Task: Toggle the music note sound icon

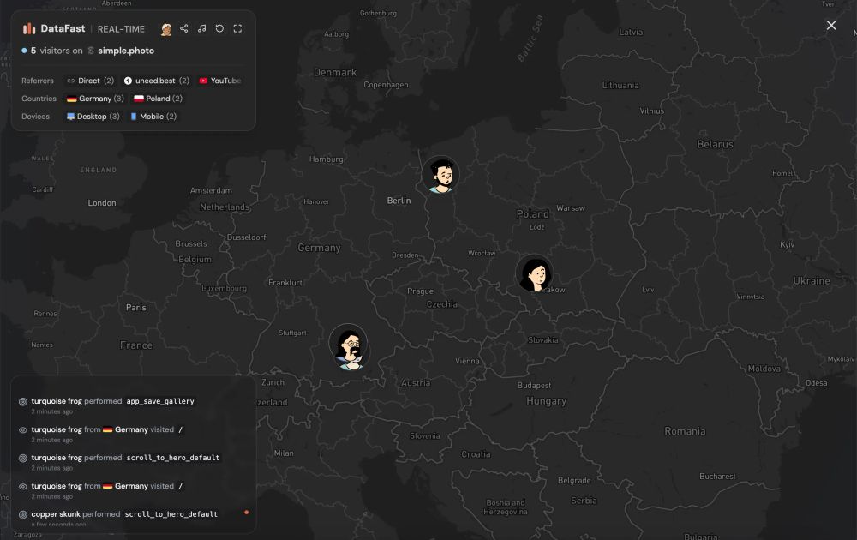Action: [201, 28]
